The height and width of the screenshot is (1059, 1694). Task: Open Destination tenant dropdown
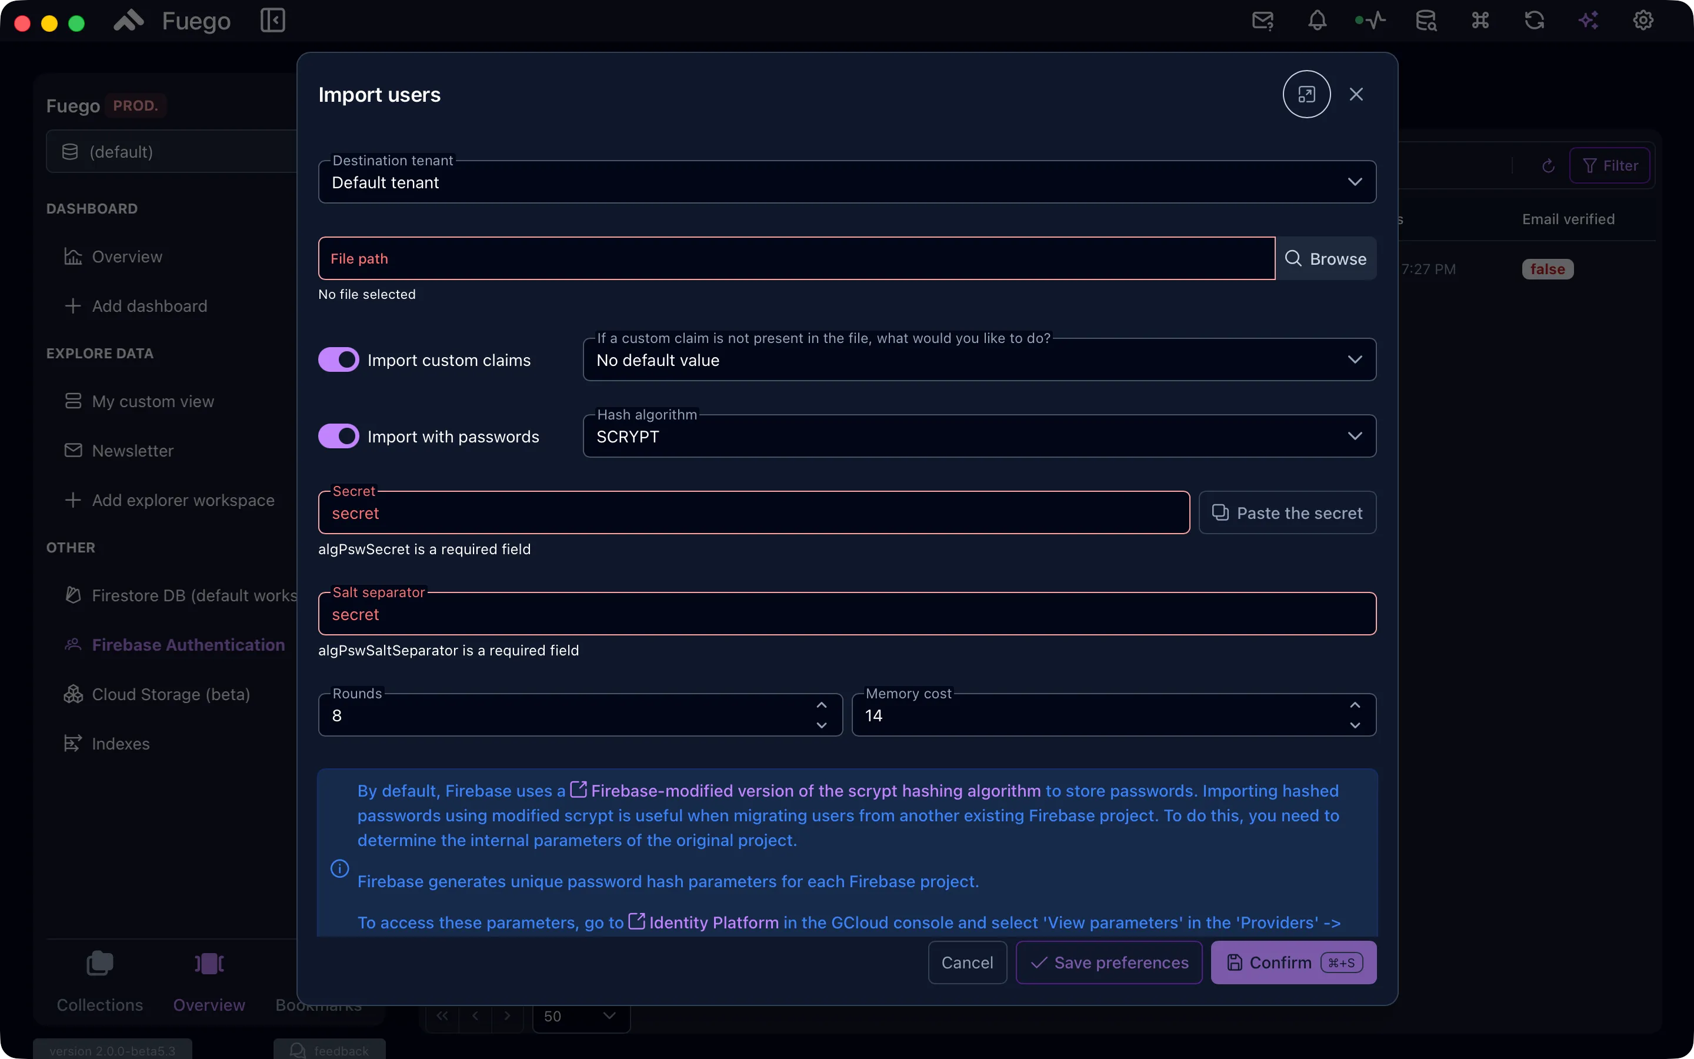pos(847,182)
